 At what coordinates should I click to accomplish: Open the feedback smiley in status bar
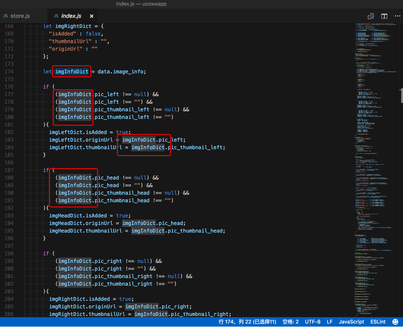tap(395, 322)
